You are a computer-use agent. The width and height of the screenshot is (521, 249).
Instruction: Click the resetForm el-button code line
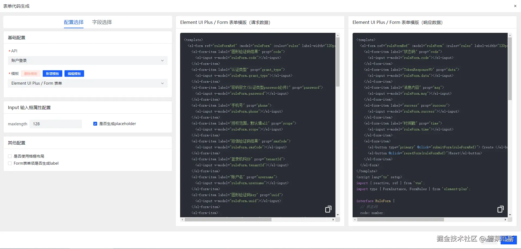click(425, 153)
